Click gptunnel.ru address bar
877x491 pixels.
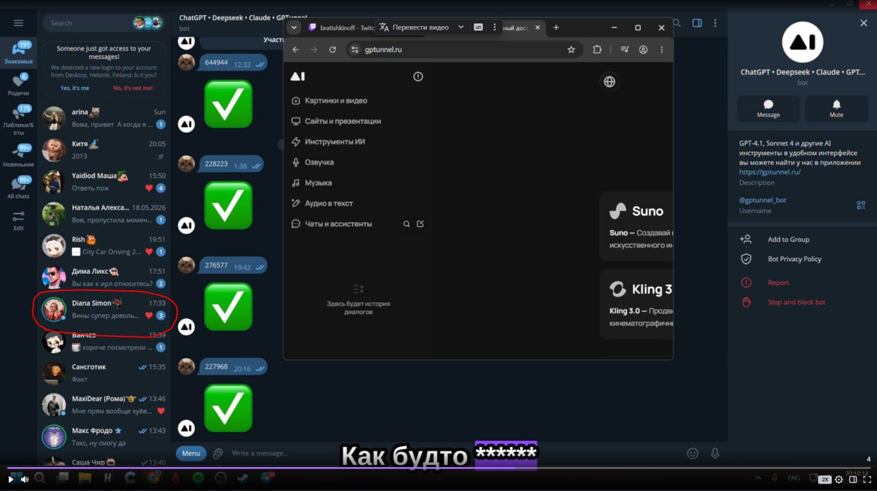click(x=464, y=50)
